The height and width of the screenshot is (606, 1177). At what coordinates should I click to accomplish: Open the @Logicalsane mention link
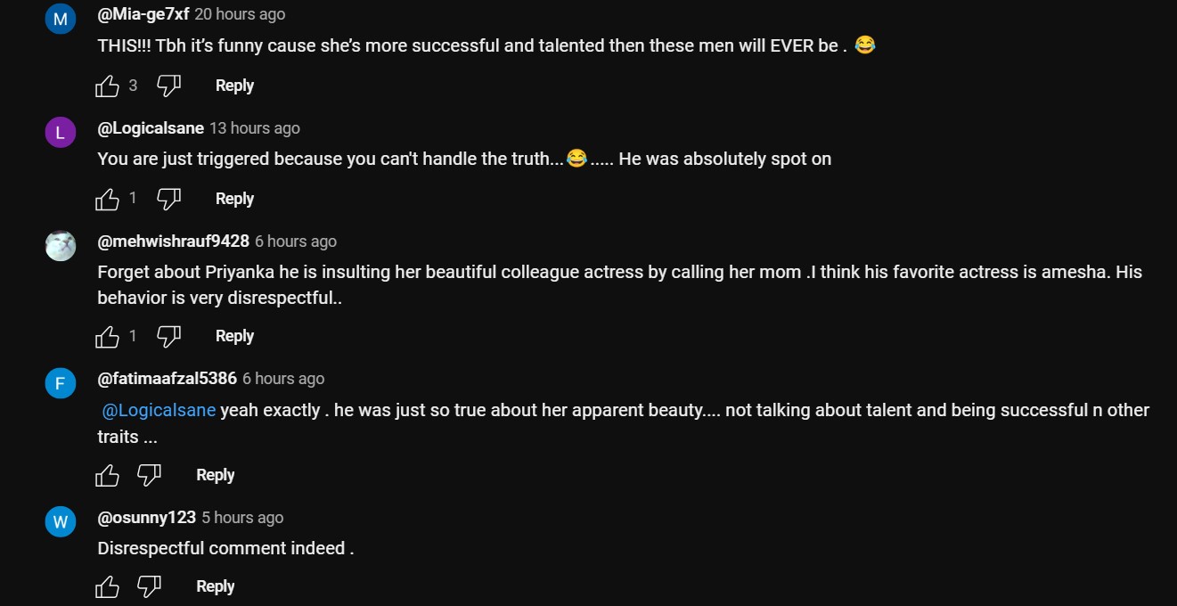click(x=159, y=411)
